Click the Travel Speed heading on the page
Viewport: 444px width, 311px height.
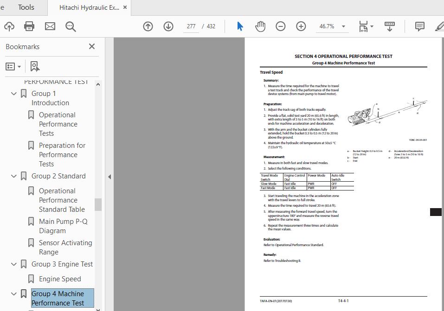tap(271, 72)
